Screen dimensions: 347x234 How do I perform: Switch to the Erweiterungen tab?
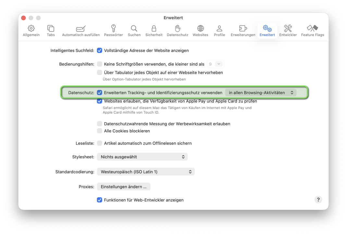pyautogui.click(x=243, y=31)
